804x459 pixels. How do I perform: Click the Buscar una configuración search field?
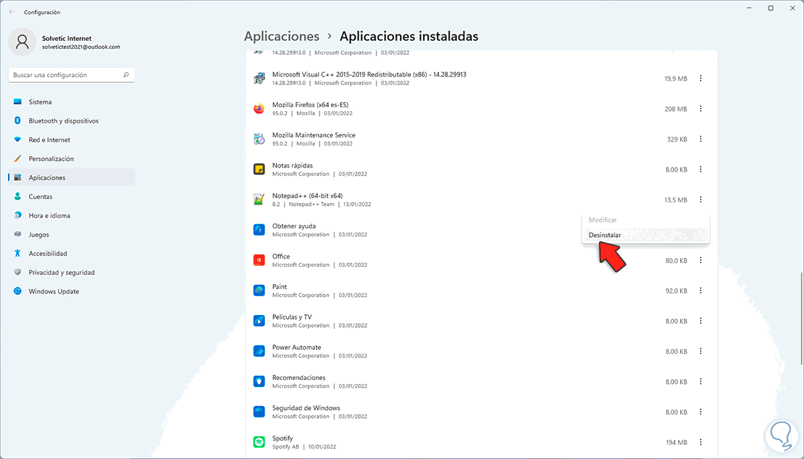pyautogui.click(x=67, y=75)
